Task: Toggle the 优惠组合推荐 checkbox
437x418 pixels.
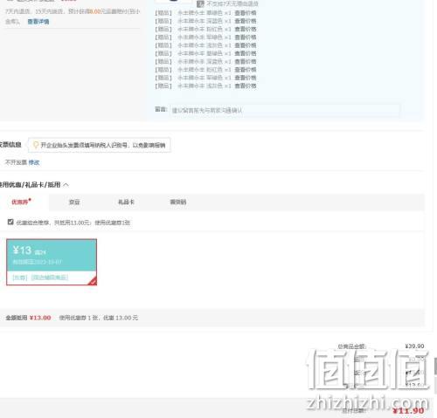Action: click(x=10, y=222)
